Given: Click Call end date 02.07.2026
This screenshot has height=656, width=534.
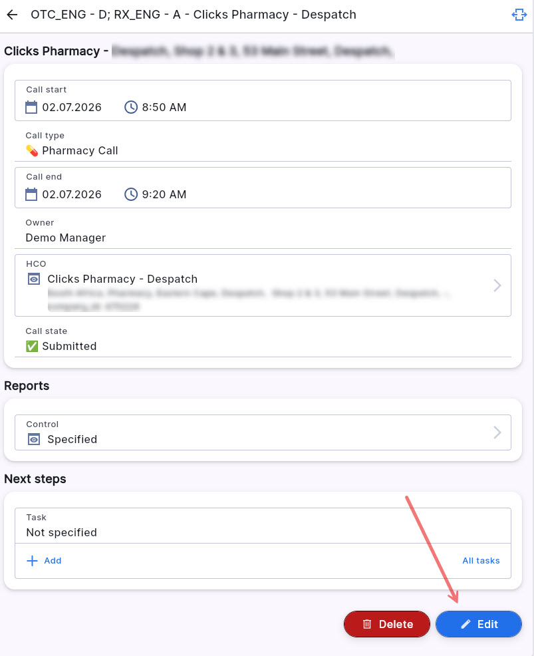Looking at the screenshot, I should (72, 194).
